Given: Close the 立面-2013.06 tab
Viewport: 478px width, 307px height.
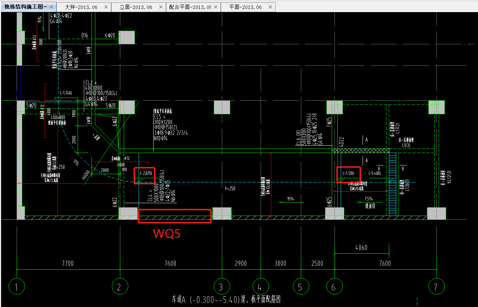Looking at the screenshot, I should (161, 7).
